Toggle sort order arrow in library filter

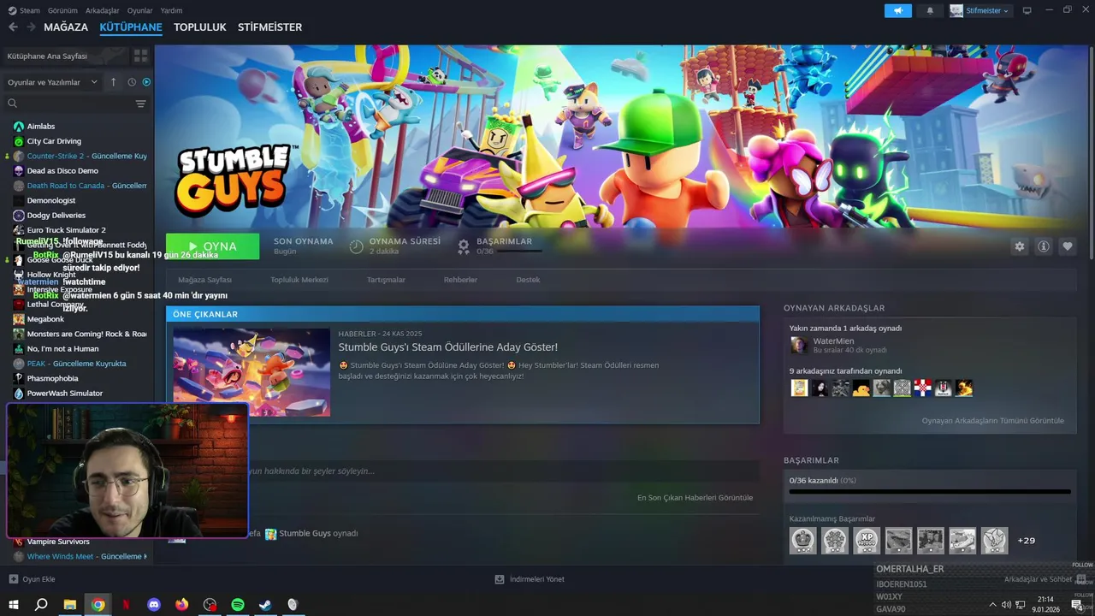pyautogui.click(x=113, y=82)
